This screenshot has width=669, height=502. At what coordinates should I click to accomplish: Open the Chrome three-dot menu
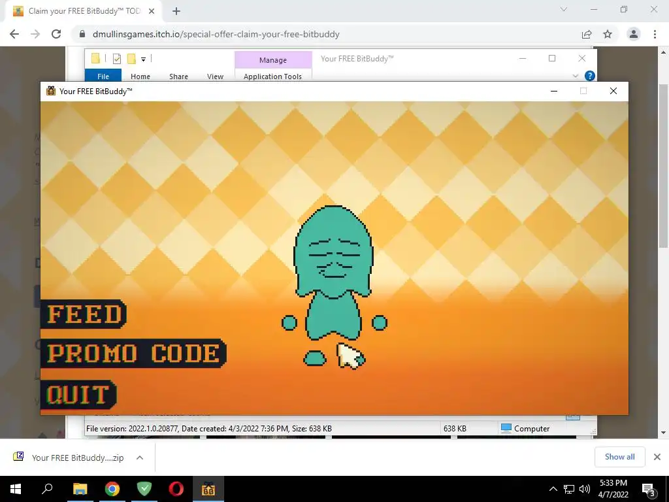point(655,34)
